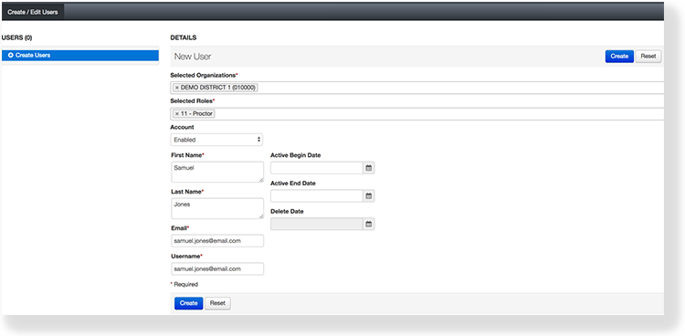Viewport: 685px width, 336px height.
Task: Open the Delete Date calendar icon
Action: point(369,224)
